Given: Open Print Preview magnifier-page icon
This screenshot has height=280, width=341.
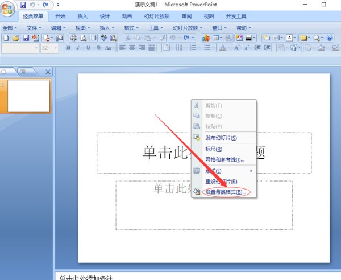Looking at the screenshot, I should pos(84,38).
